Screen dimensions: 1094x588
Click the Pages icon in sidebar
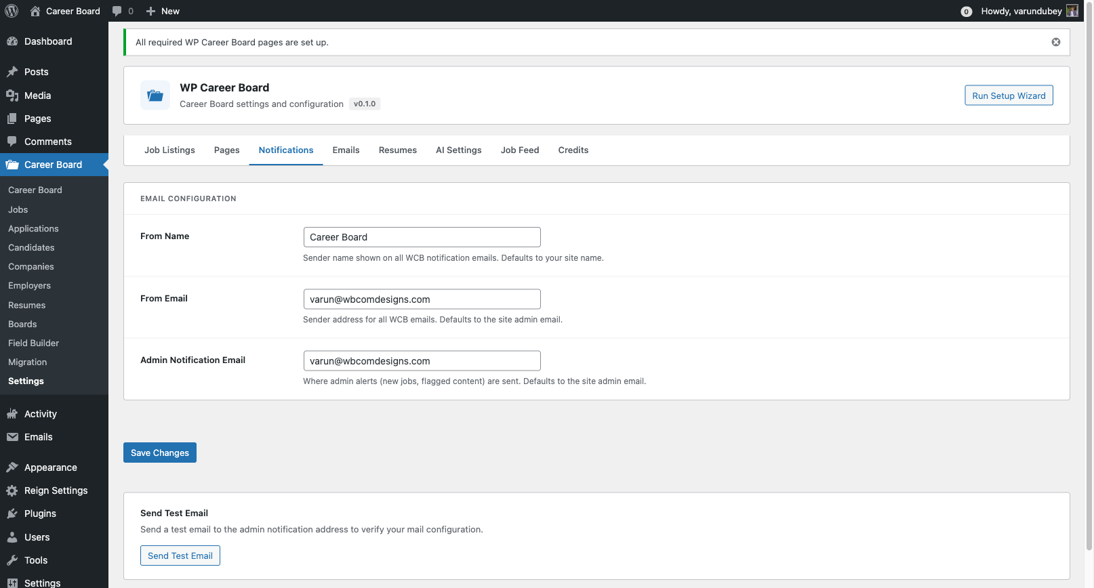click(12, 119)
